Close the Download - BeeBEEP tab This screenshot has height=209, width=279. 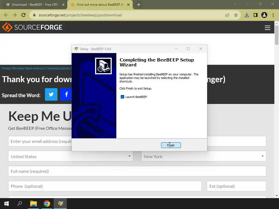click(63, 5)
